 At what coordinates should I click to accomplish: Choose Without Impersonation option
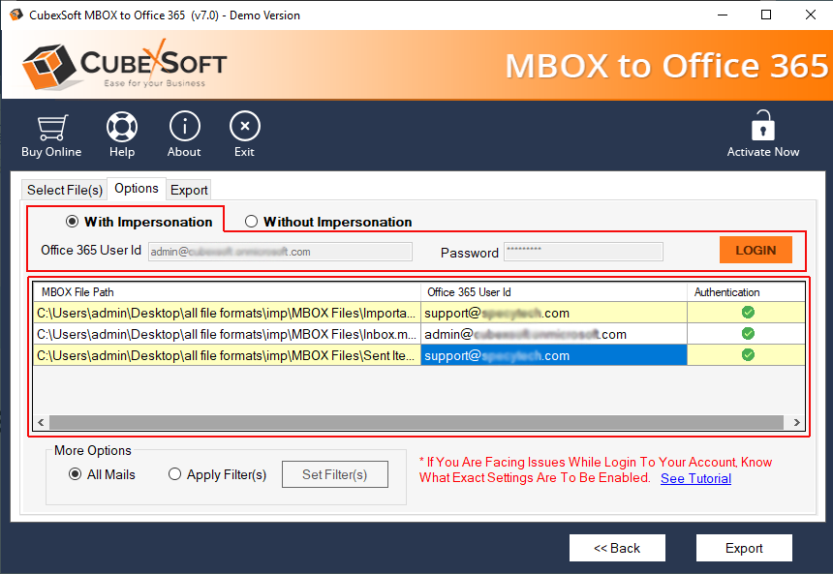coord(252,222)
